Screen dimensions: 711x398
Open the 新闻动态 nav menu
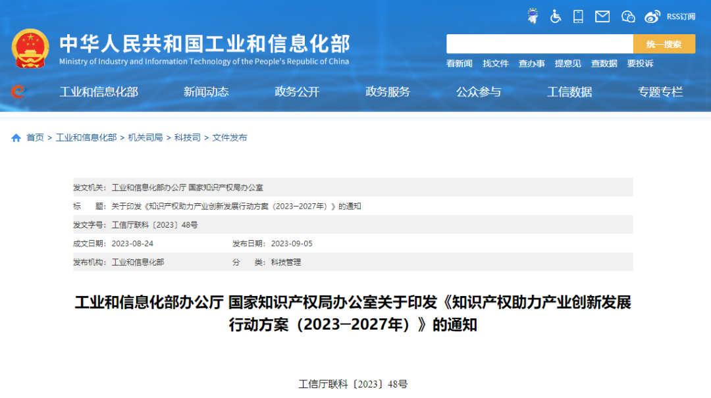206,92
